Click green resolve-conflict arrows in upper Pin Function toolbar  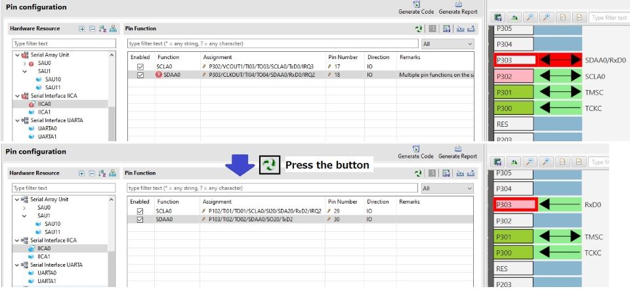point(419,29)
